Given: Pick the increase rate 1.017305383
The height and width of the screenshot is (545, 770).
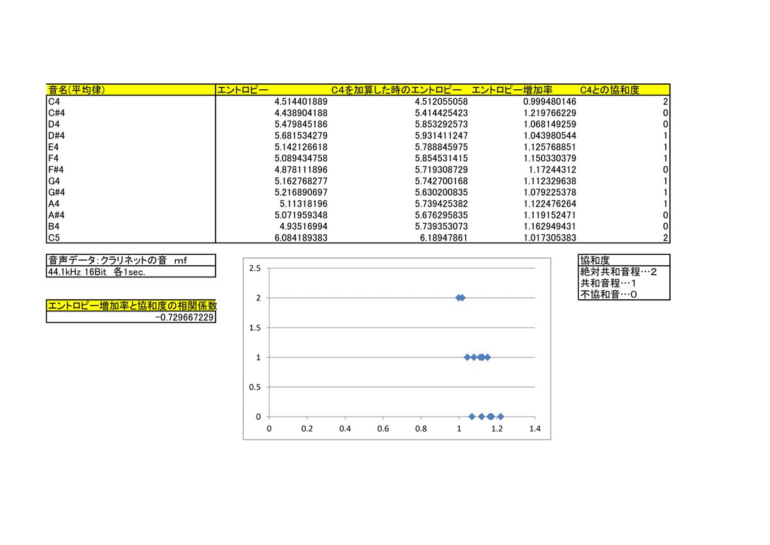Looking at the screenshot, I should (x=549, y=238).
